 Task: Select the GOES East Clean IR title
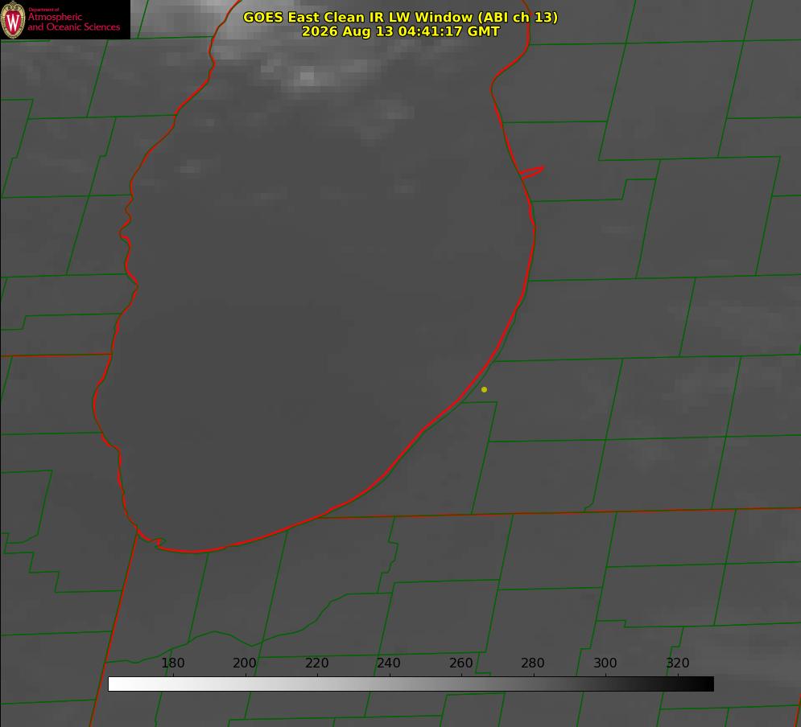point(400,17)
